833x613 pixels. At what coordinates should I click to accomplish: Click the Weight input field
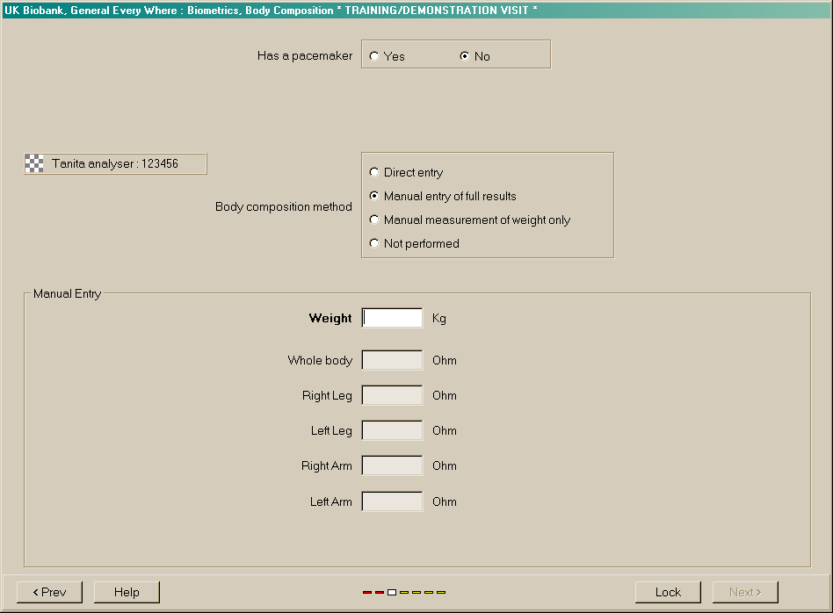pyautogui.click(x=392, y=318)
